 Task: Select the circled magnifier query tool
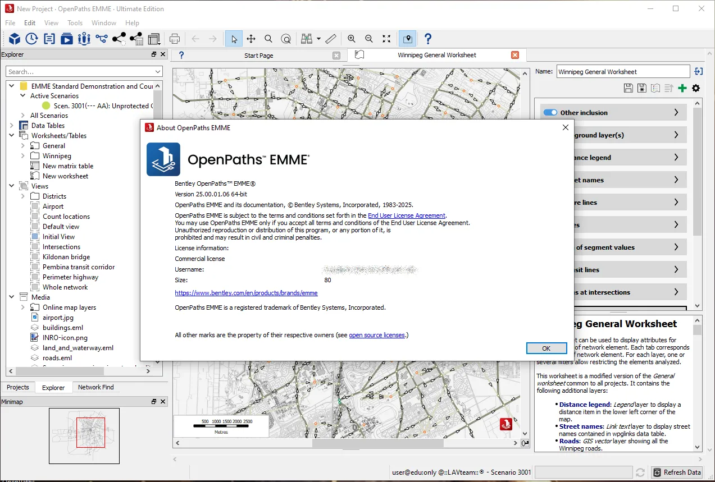click(x=286, y=39)
